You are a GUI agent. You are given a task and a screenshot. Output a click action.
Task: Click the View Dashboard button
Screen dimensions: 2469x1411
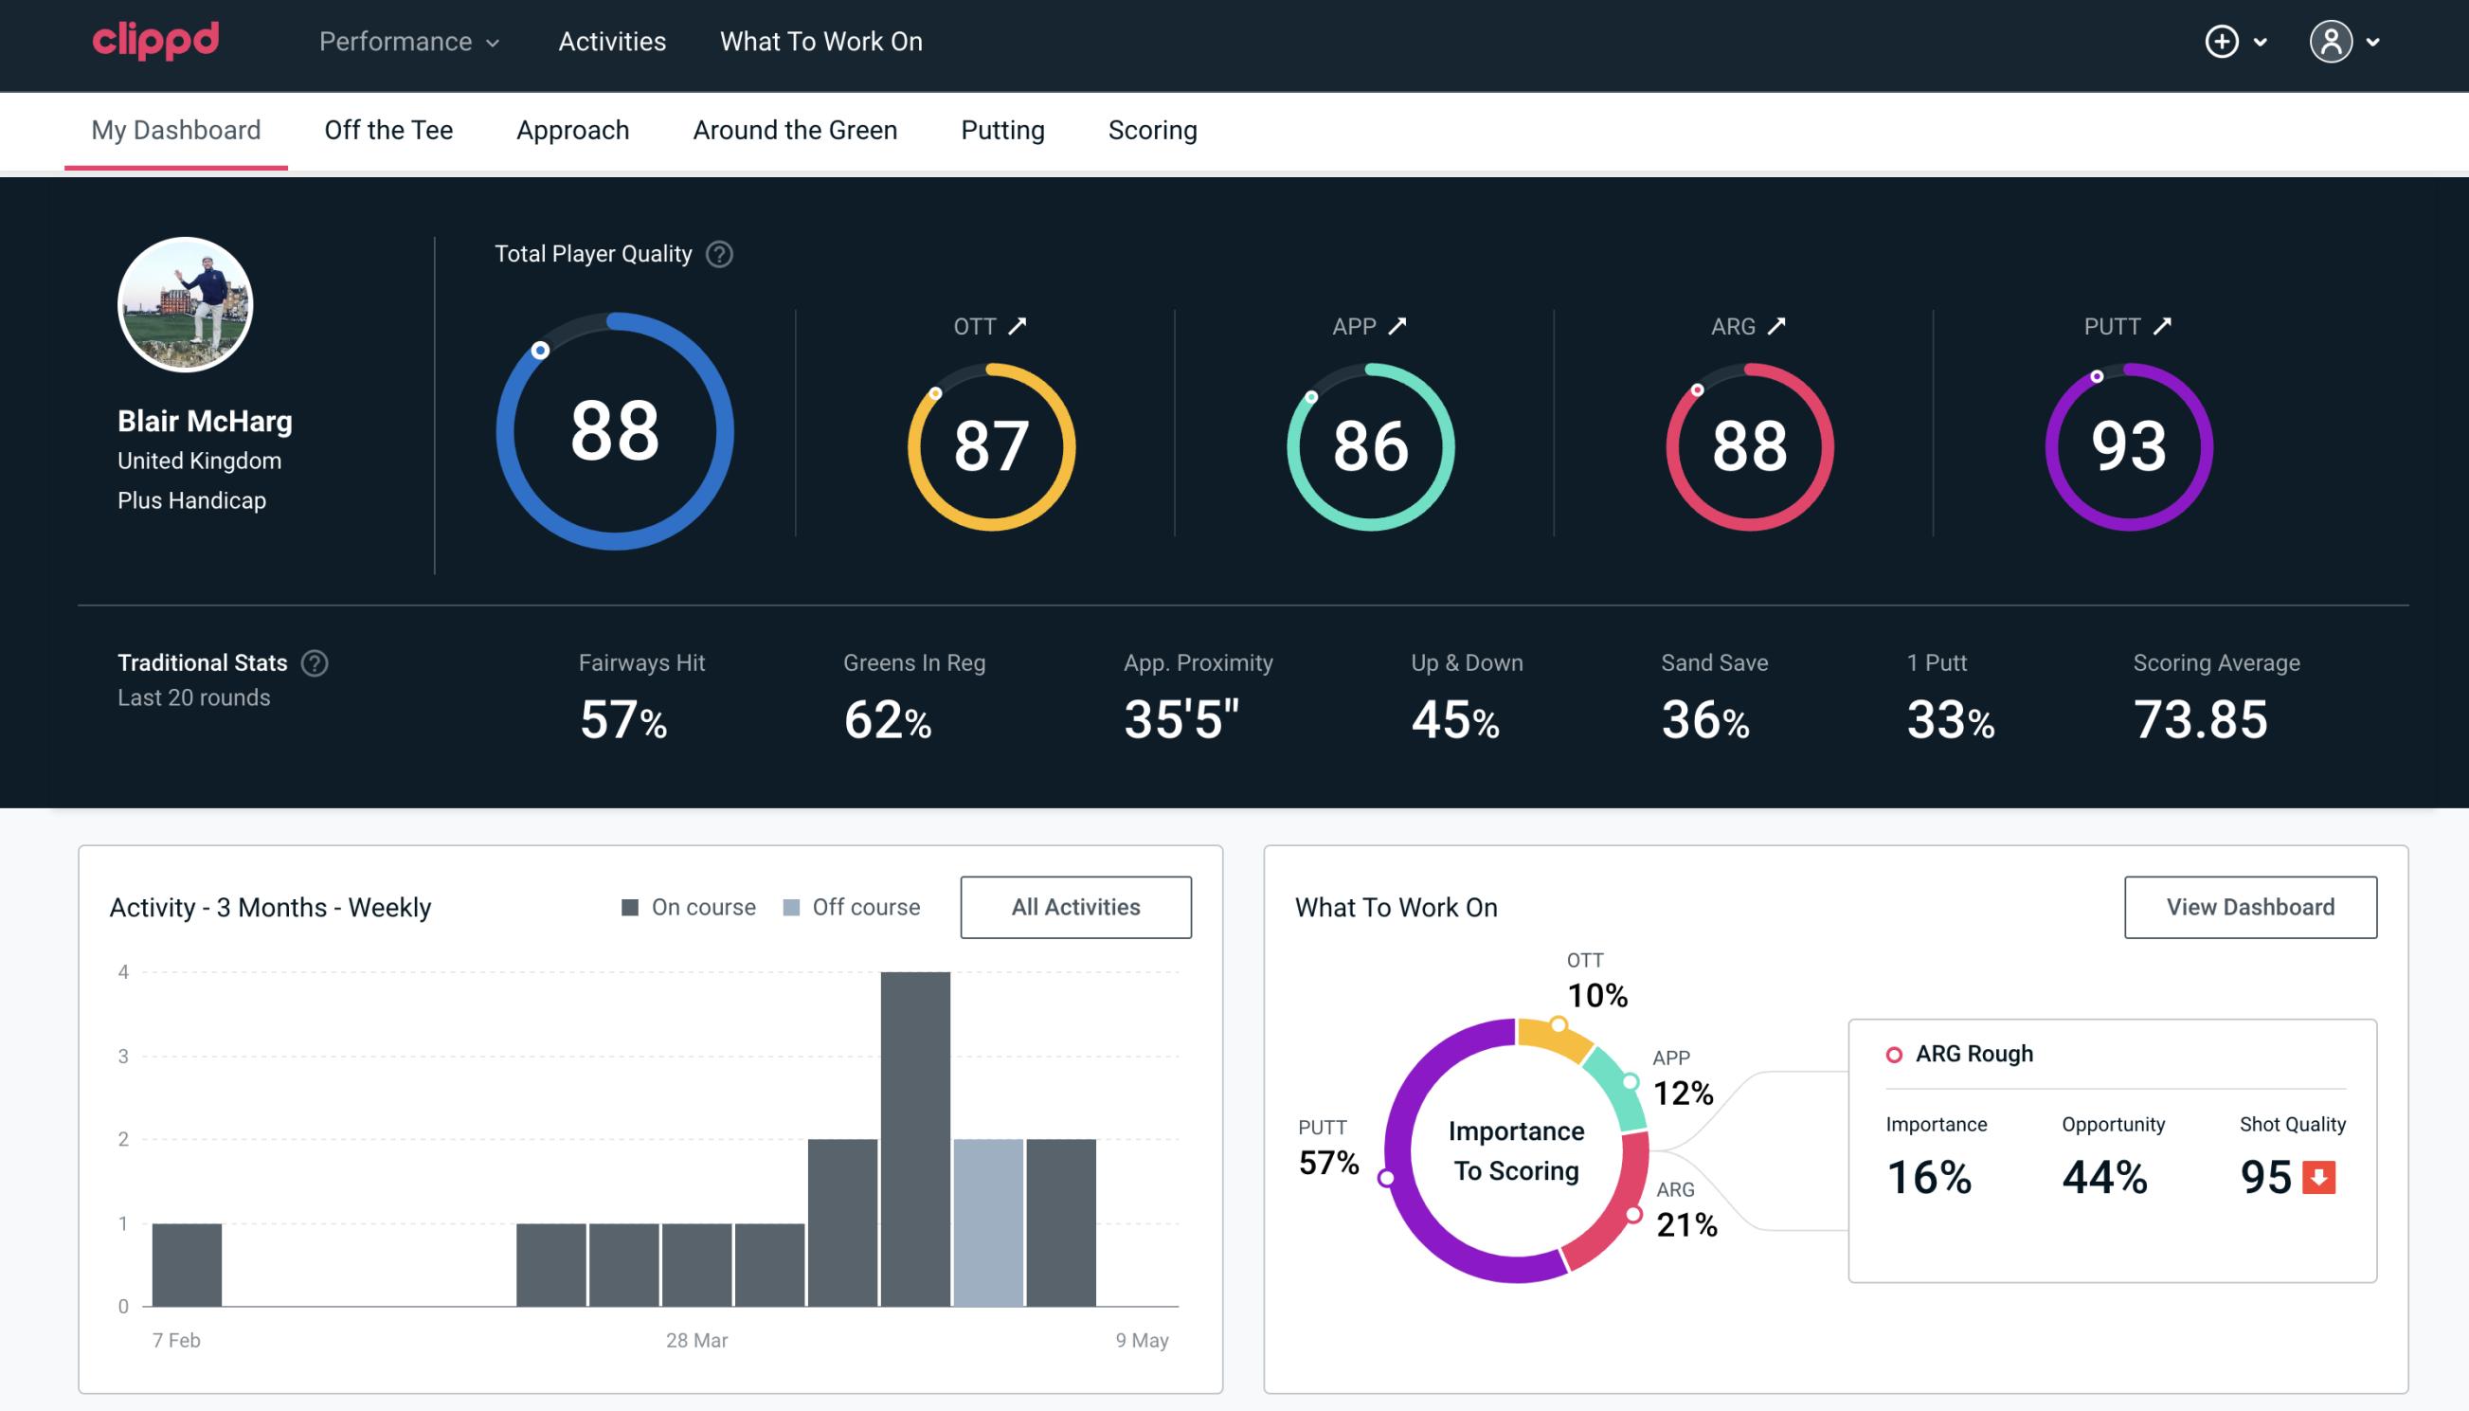[2248, 906]
